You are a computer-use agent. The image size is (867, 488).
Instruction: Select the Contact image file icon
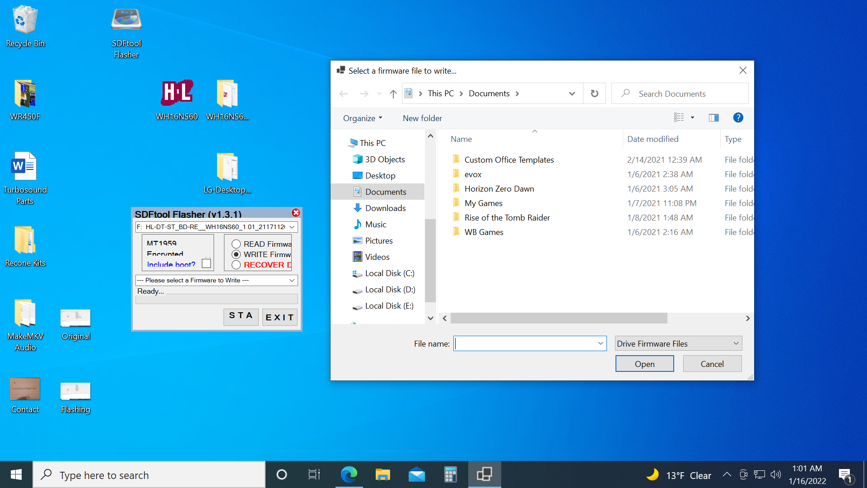pyautogui.click(x=25, y=395)
